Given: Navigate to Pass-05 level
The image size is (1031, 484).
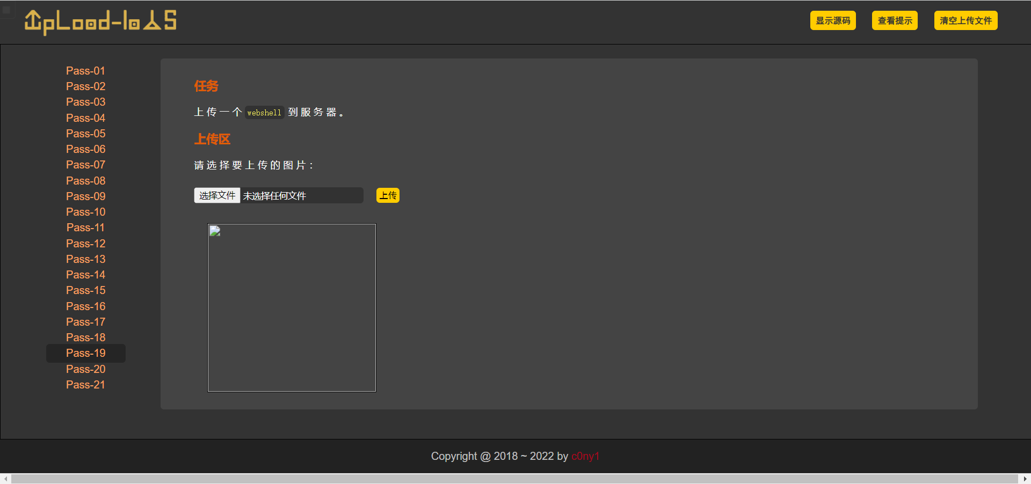Looking at the screenshot, I should [x=85, y=134].
